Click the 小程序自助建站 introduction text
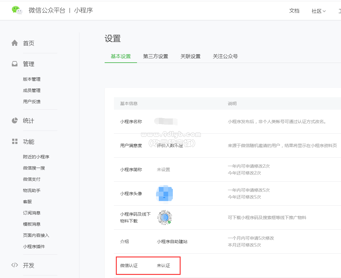341x278 pixels. (172, 242)
